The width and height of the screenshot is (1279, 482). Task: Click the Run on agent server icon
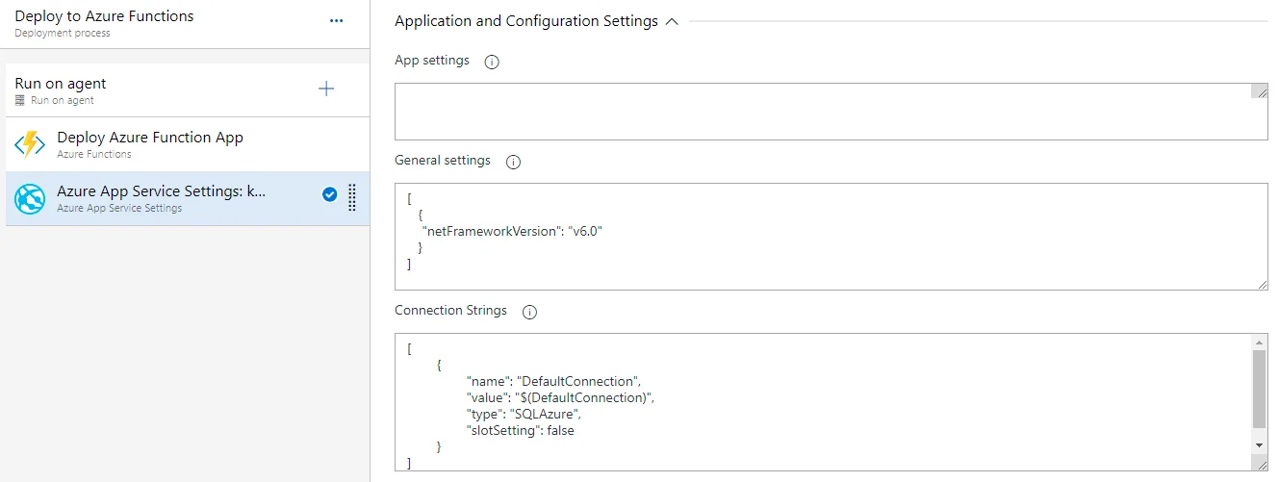tap(20, 100)
